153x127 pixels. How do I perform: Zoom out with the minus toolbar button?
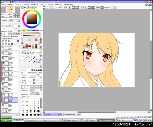[x=73, y=7]
